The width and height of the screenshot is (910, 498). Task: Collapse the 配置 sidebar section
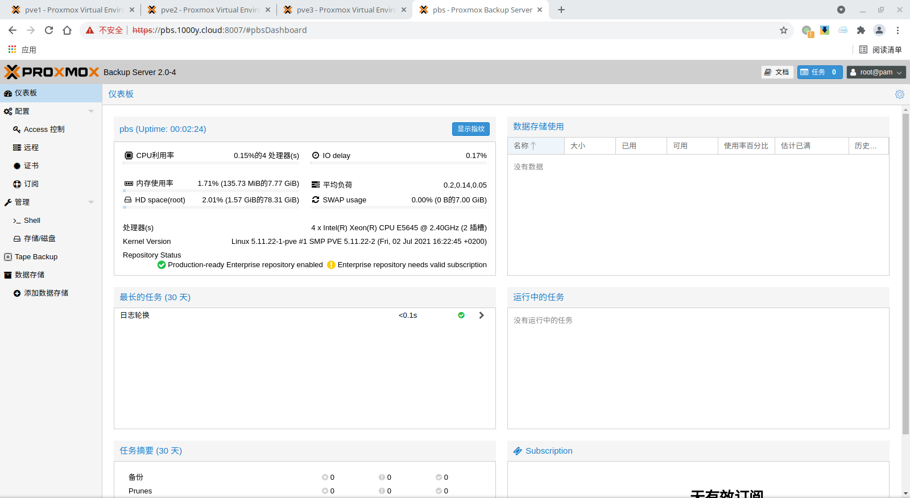click(91, 111)
